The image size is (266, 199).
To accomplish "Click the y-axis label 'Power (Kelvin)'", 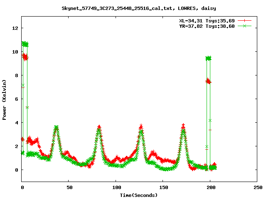I will [4, 100].
